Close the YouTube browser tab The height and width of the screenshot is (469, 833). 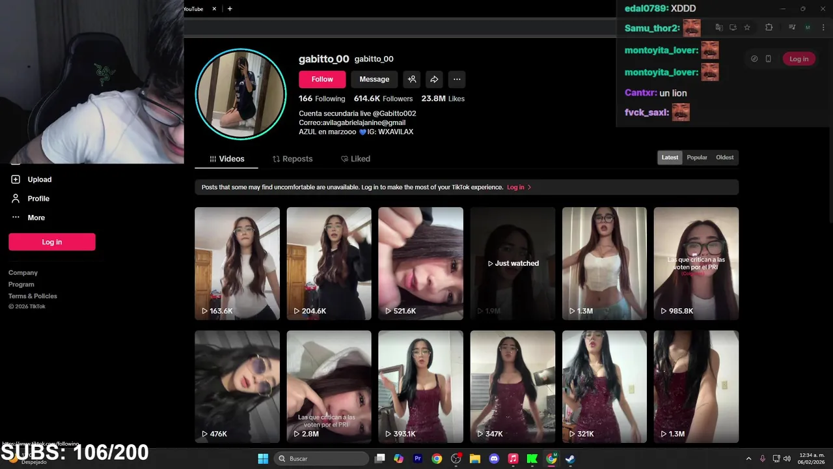214,8
